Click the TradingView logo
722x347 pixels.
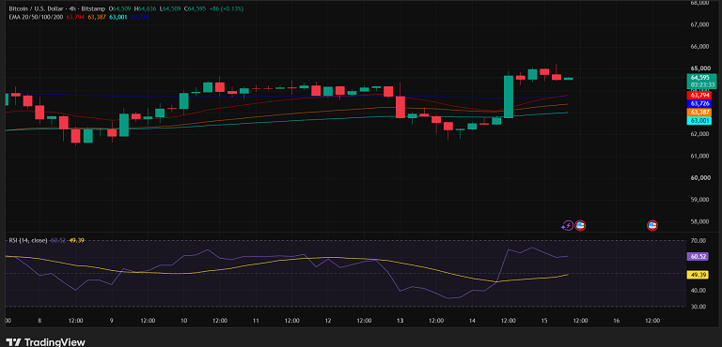45,342
